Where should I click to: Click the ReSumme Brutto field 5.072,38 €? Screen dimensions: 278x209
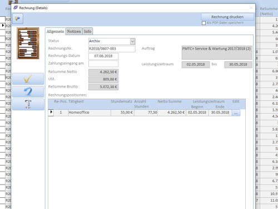coord(103,87)
